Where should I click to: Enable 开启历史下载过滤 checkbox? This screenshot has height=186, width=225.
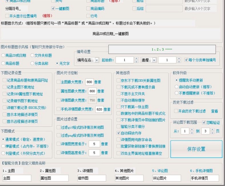pos(176,111)
